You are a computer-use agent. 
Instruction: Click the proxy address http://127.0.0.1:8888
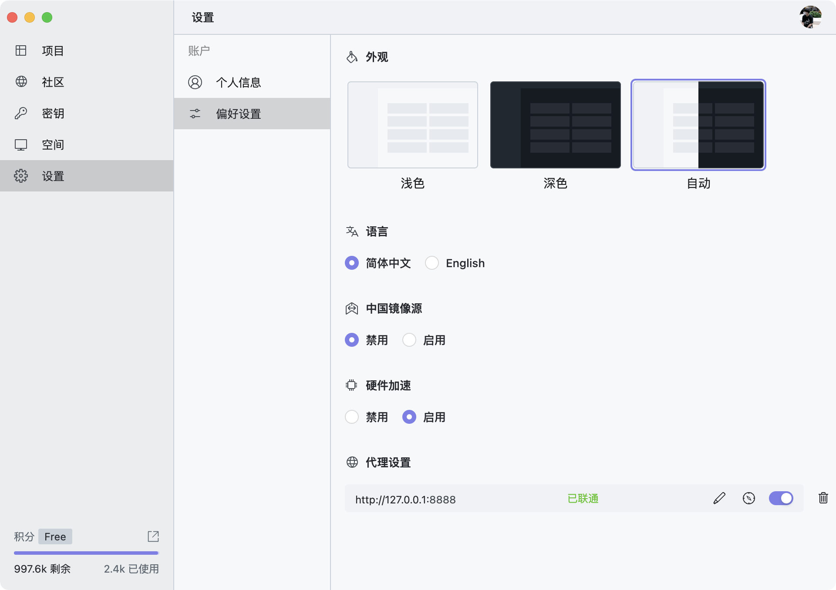tap(405, 499)
